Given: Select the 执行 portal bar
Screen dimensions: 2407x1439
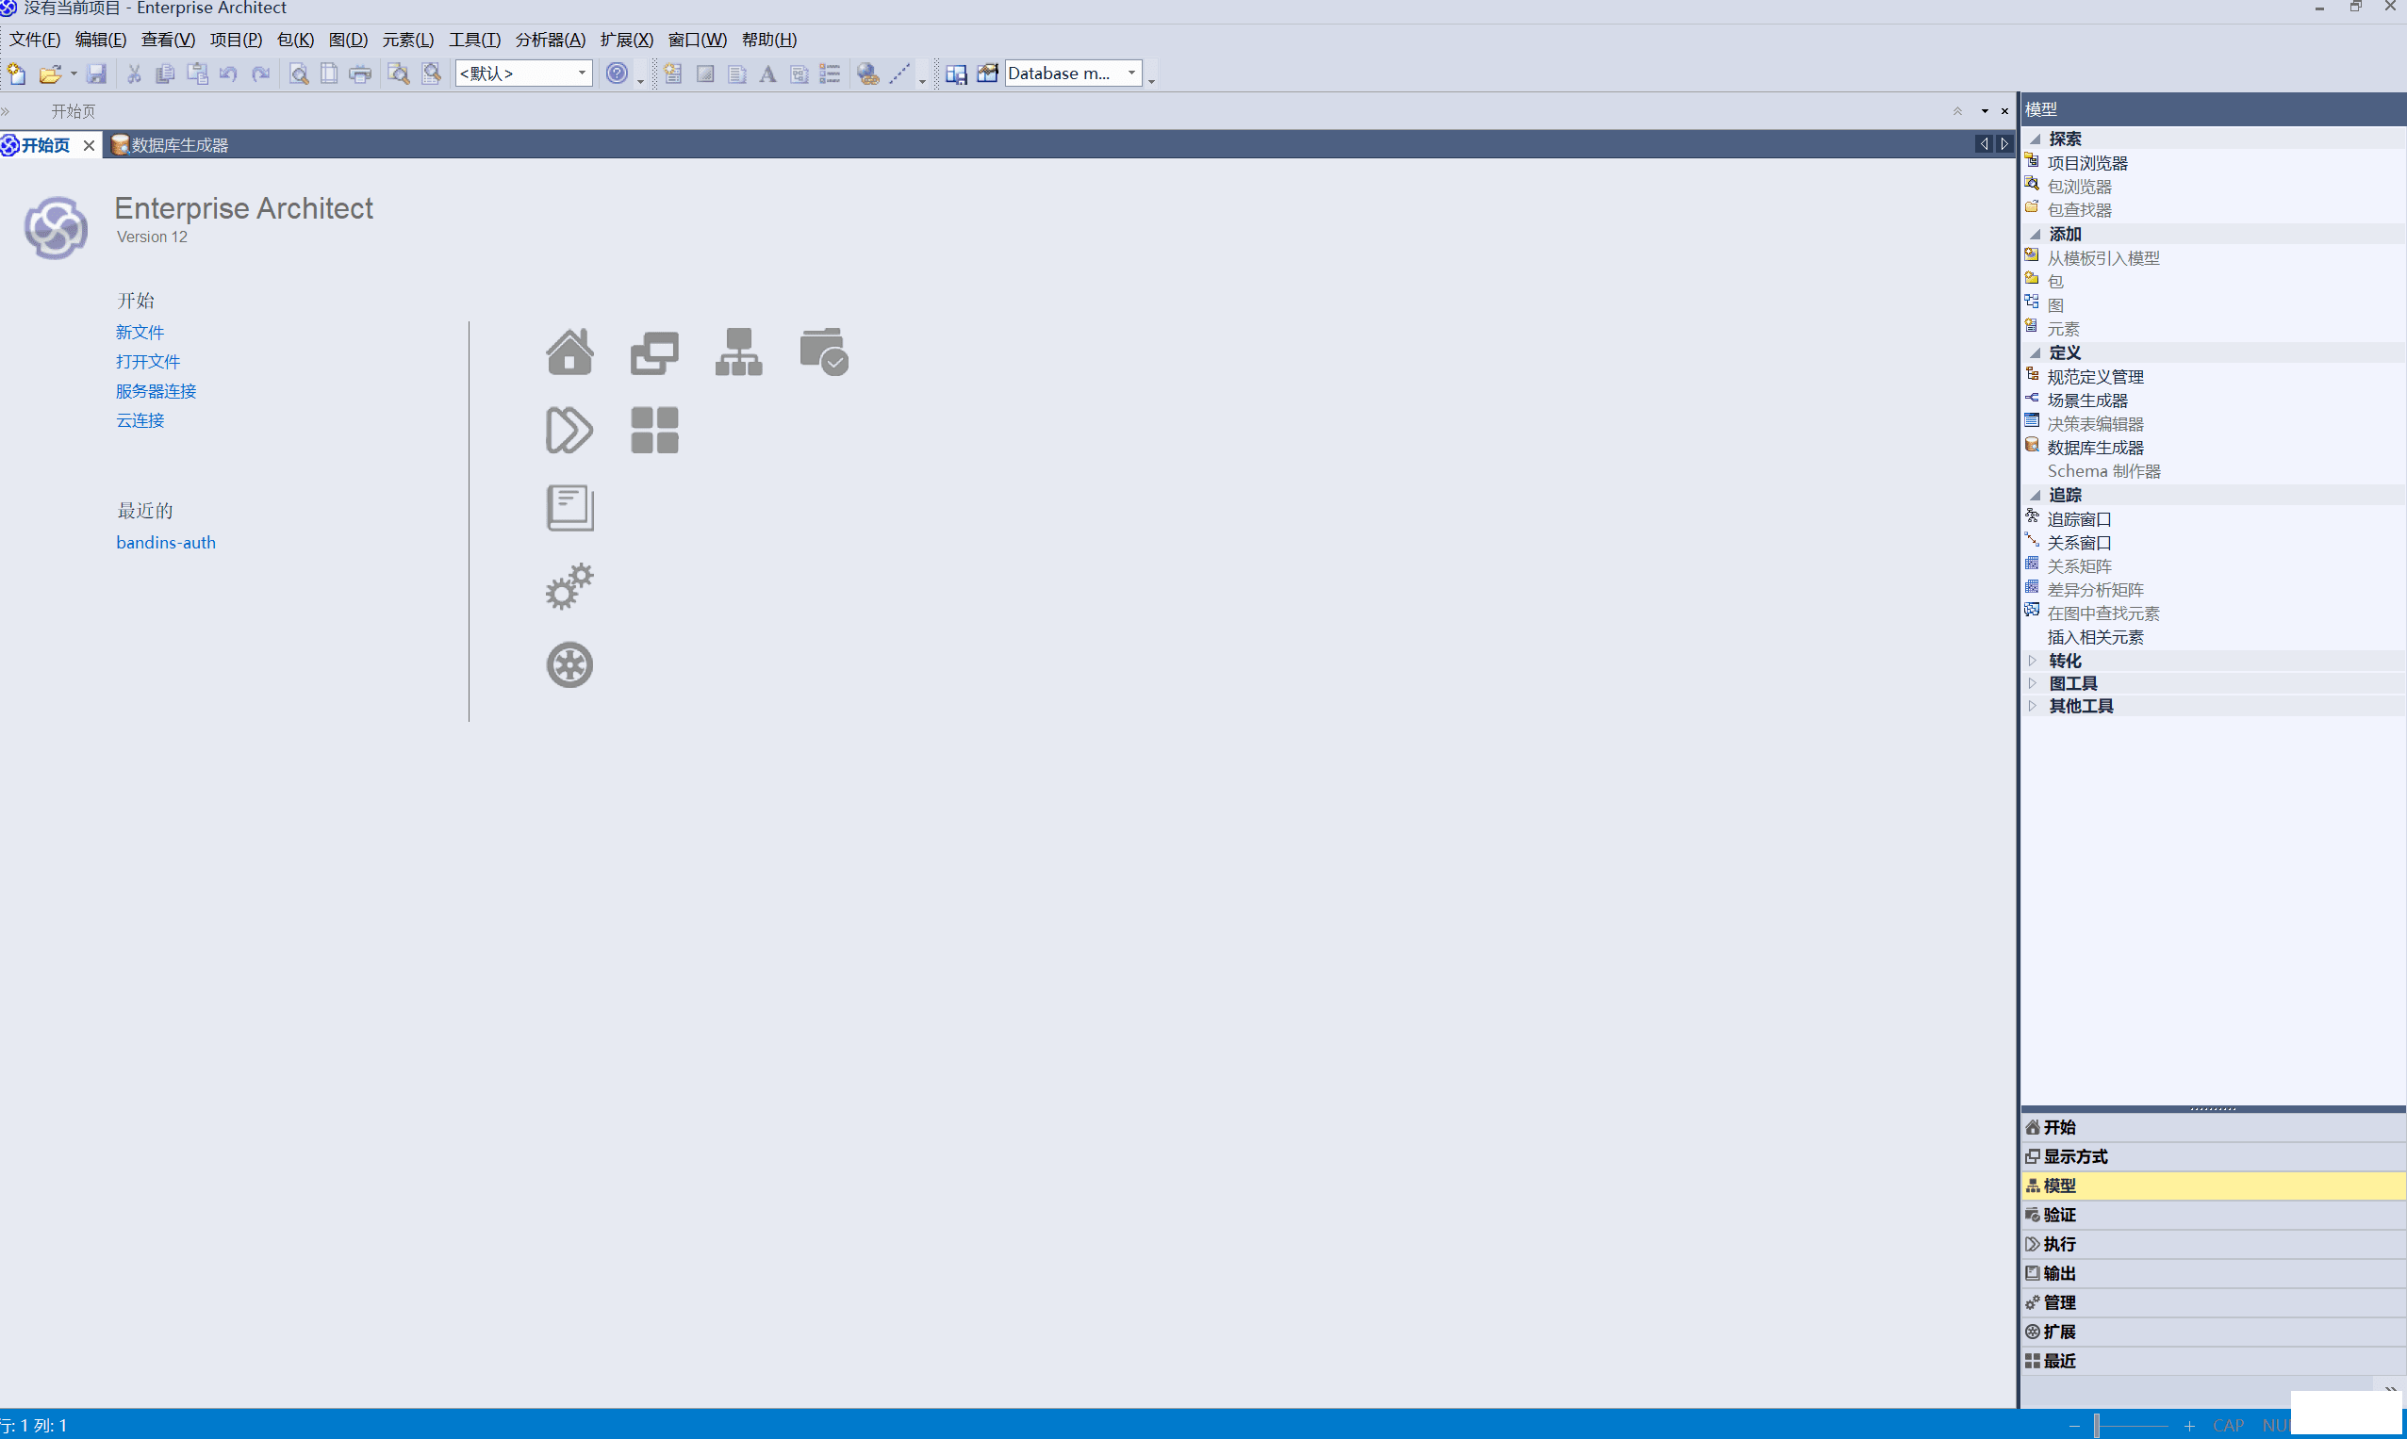Looking at the screenshot, I should click(x=2214, y=1243).
